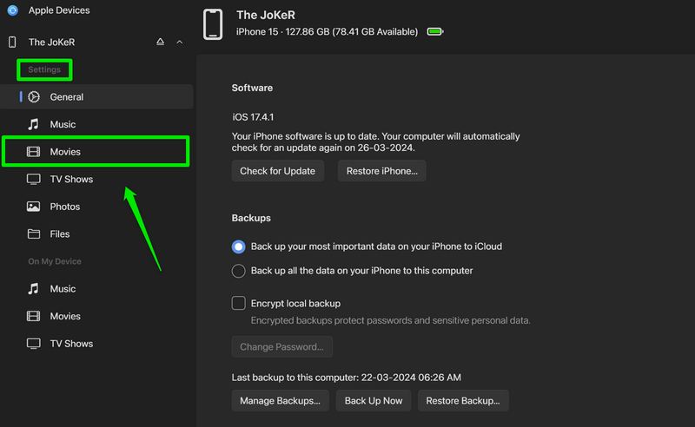Click Back Up Now button

pos(374,401)
